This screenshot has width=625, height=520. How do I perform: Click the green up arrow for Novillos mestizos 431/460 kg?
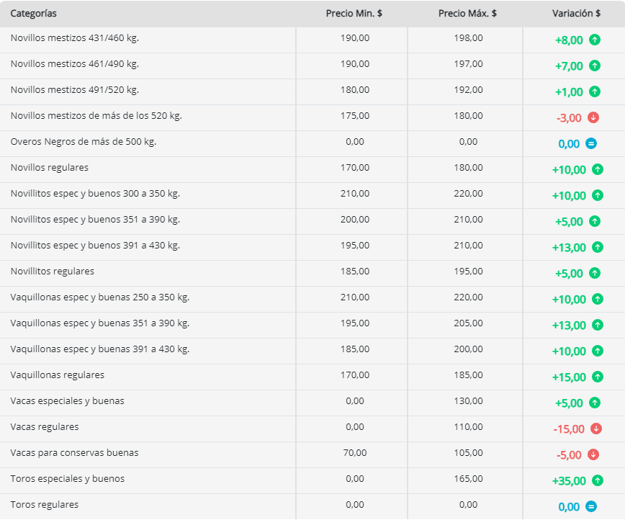[x=595, y=40]
